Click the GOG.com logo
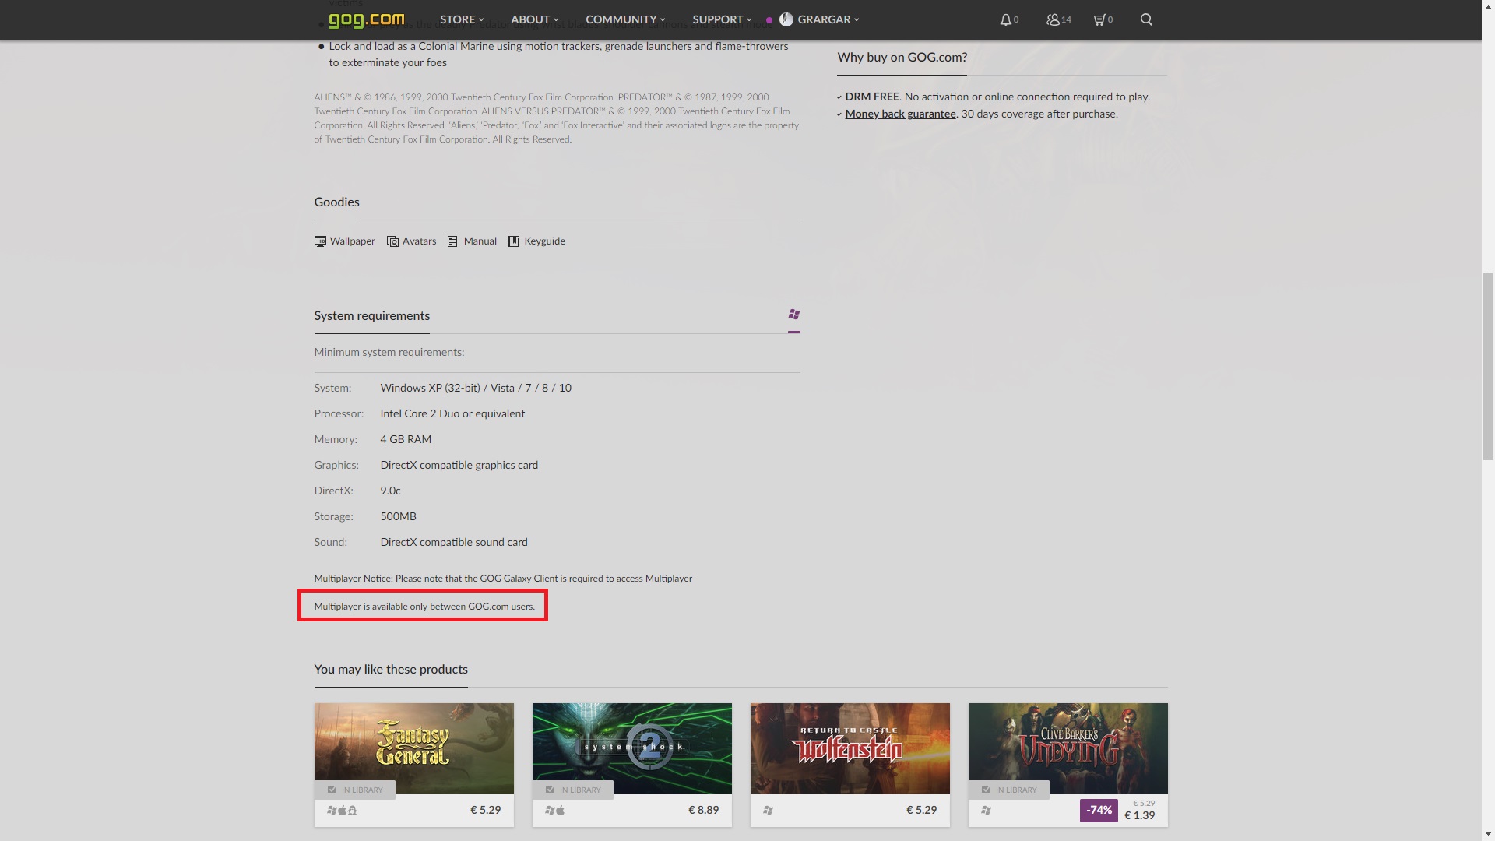The image size is (1495, 841). click(x=366, y=19)
